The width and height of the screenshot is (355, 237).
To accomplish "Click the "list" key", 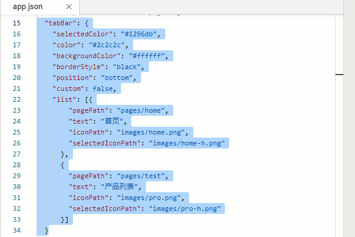I will pyautogui.click(x=64, y=99).
